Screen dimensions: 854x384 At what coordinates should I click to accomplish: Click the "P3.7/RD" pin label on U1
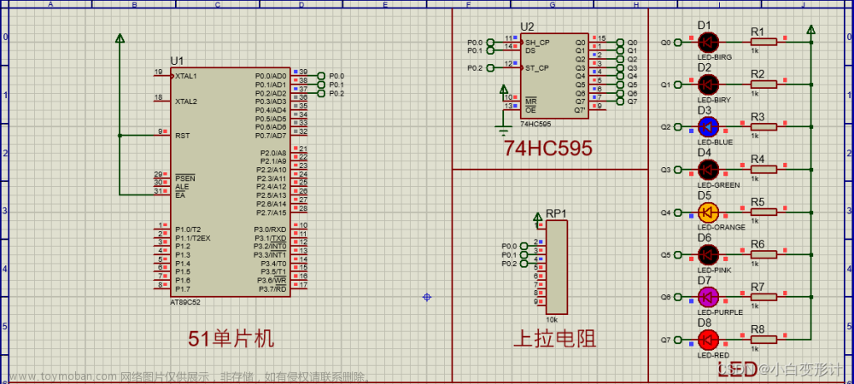click(x=272, y=288)
